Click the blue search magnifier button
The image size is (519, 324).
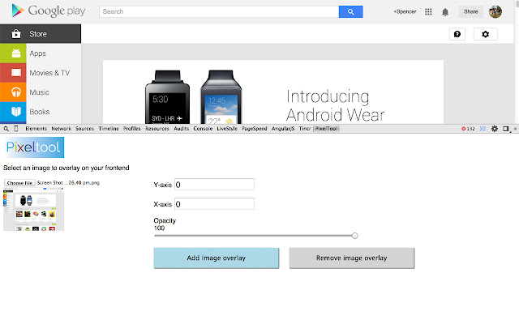point(350,11)
